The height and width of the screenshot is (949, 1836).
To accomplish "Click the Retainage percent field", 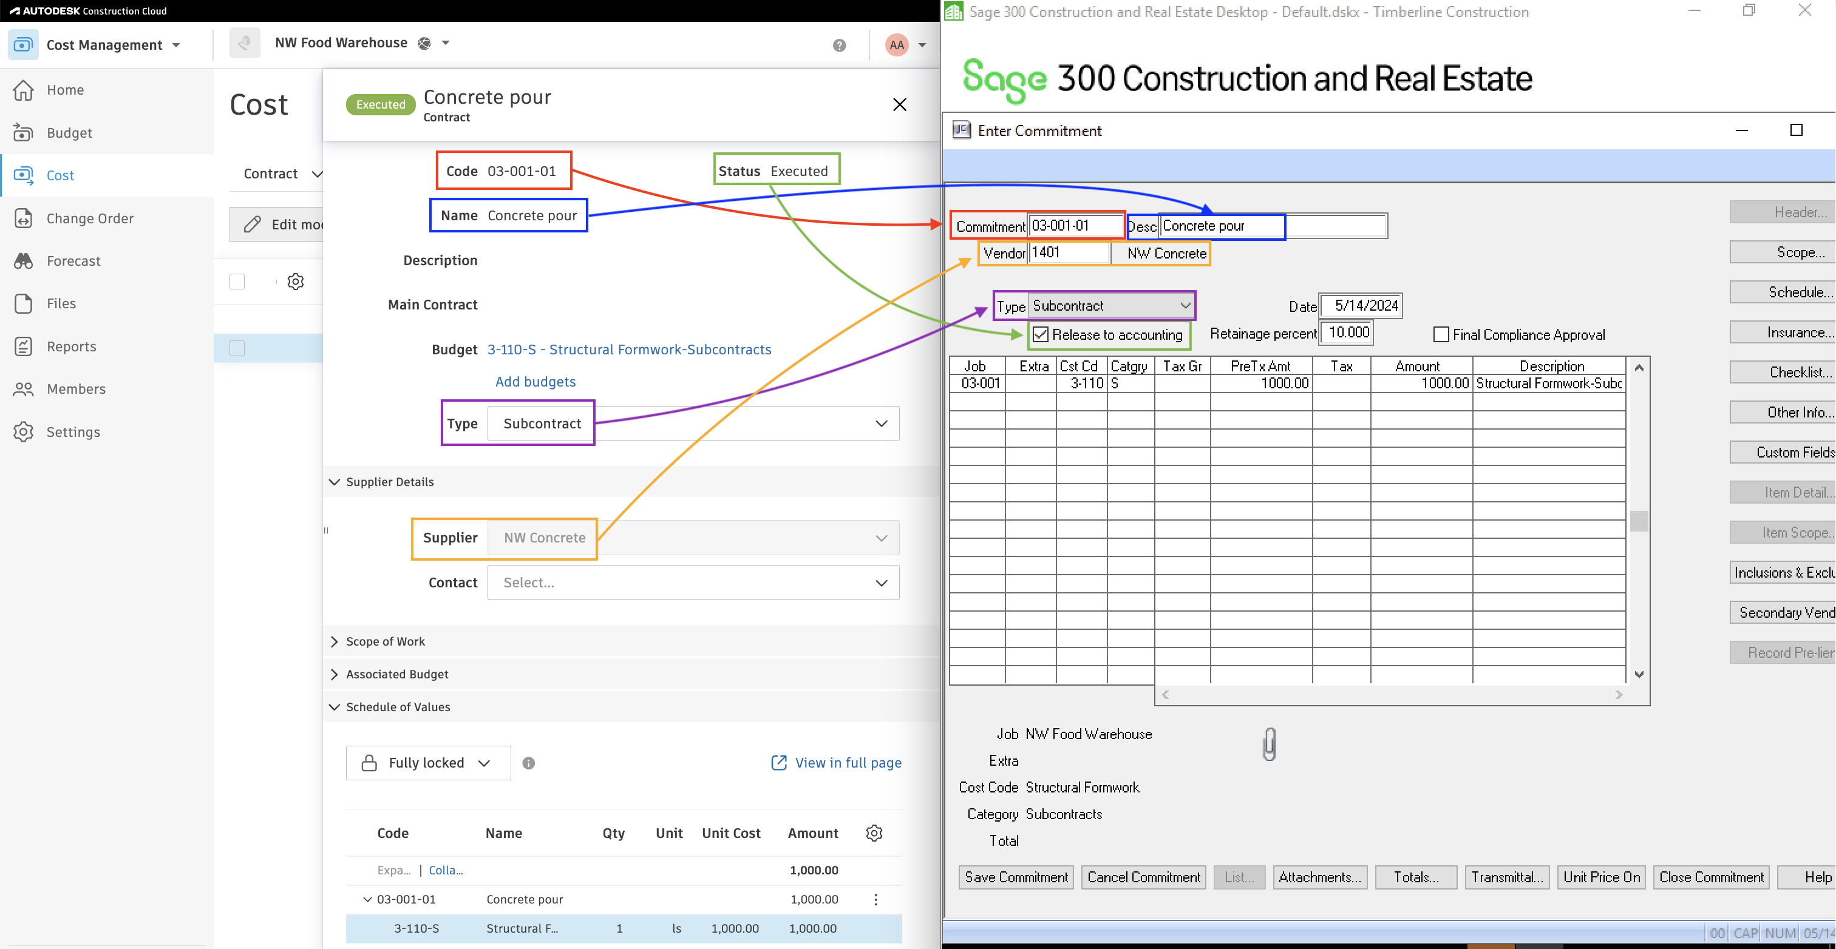I will pyautogui.click(x=1345, y=333).
